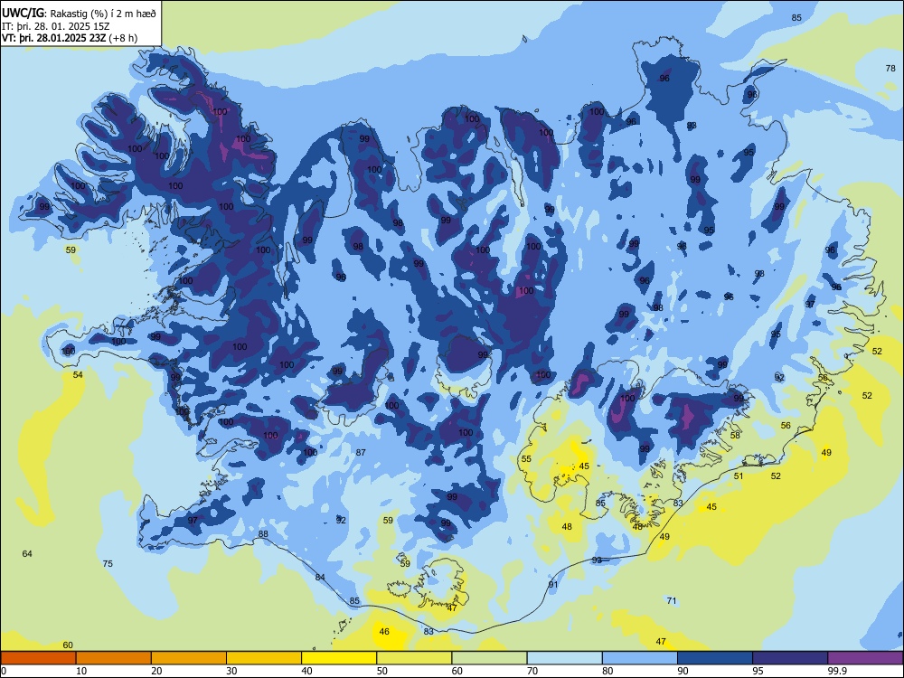The image size is (904, 678).
Task: Click the purple legend swatch above 99.9
Action: point(865,658)
